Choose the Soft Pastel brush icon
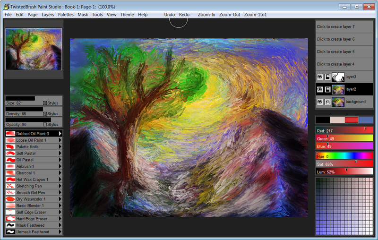The width and height of the screenshot is (378, 240). pos(10,153)
